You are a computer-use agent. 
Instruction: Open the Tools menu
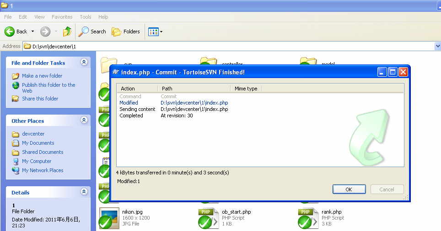click(86, 17)
